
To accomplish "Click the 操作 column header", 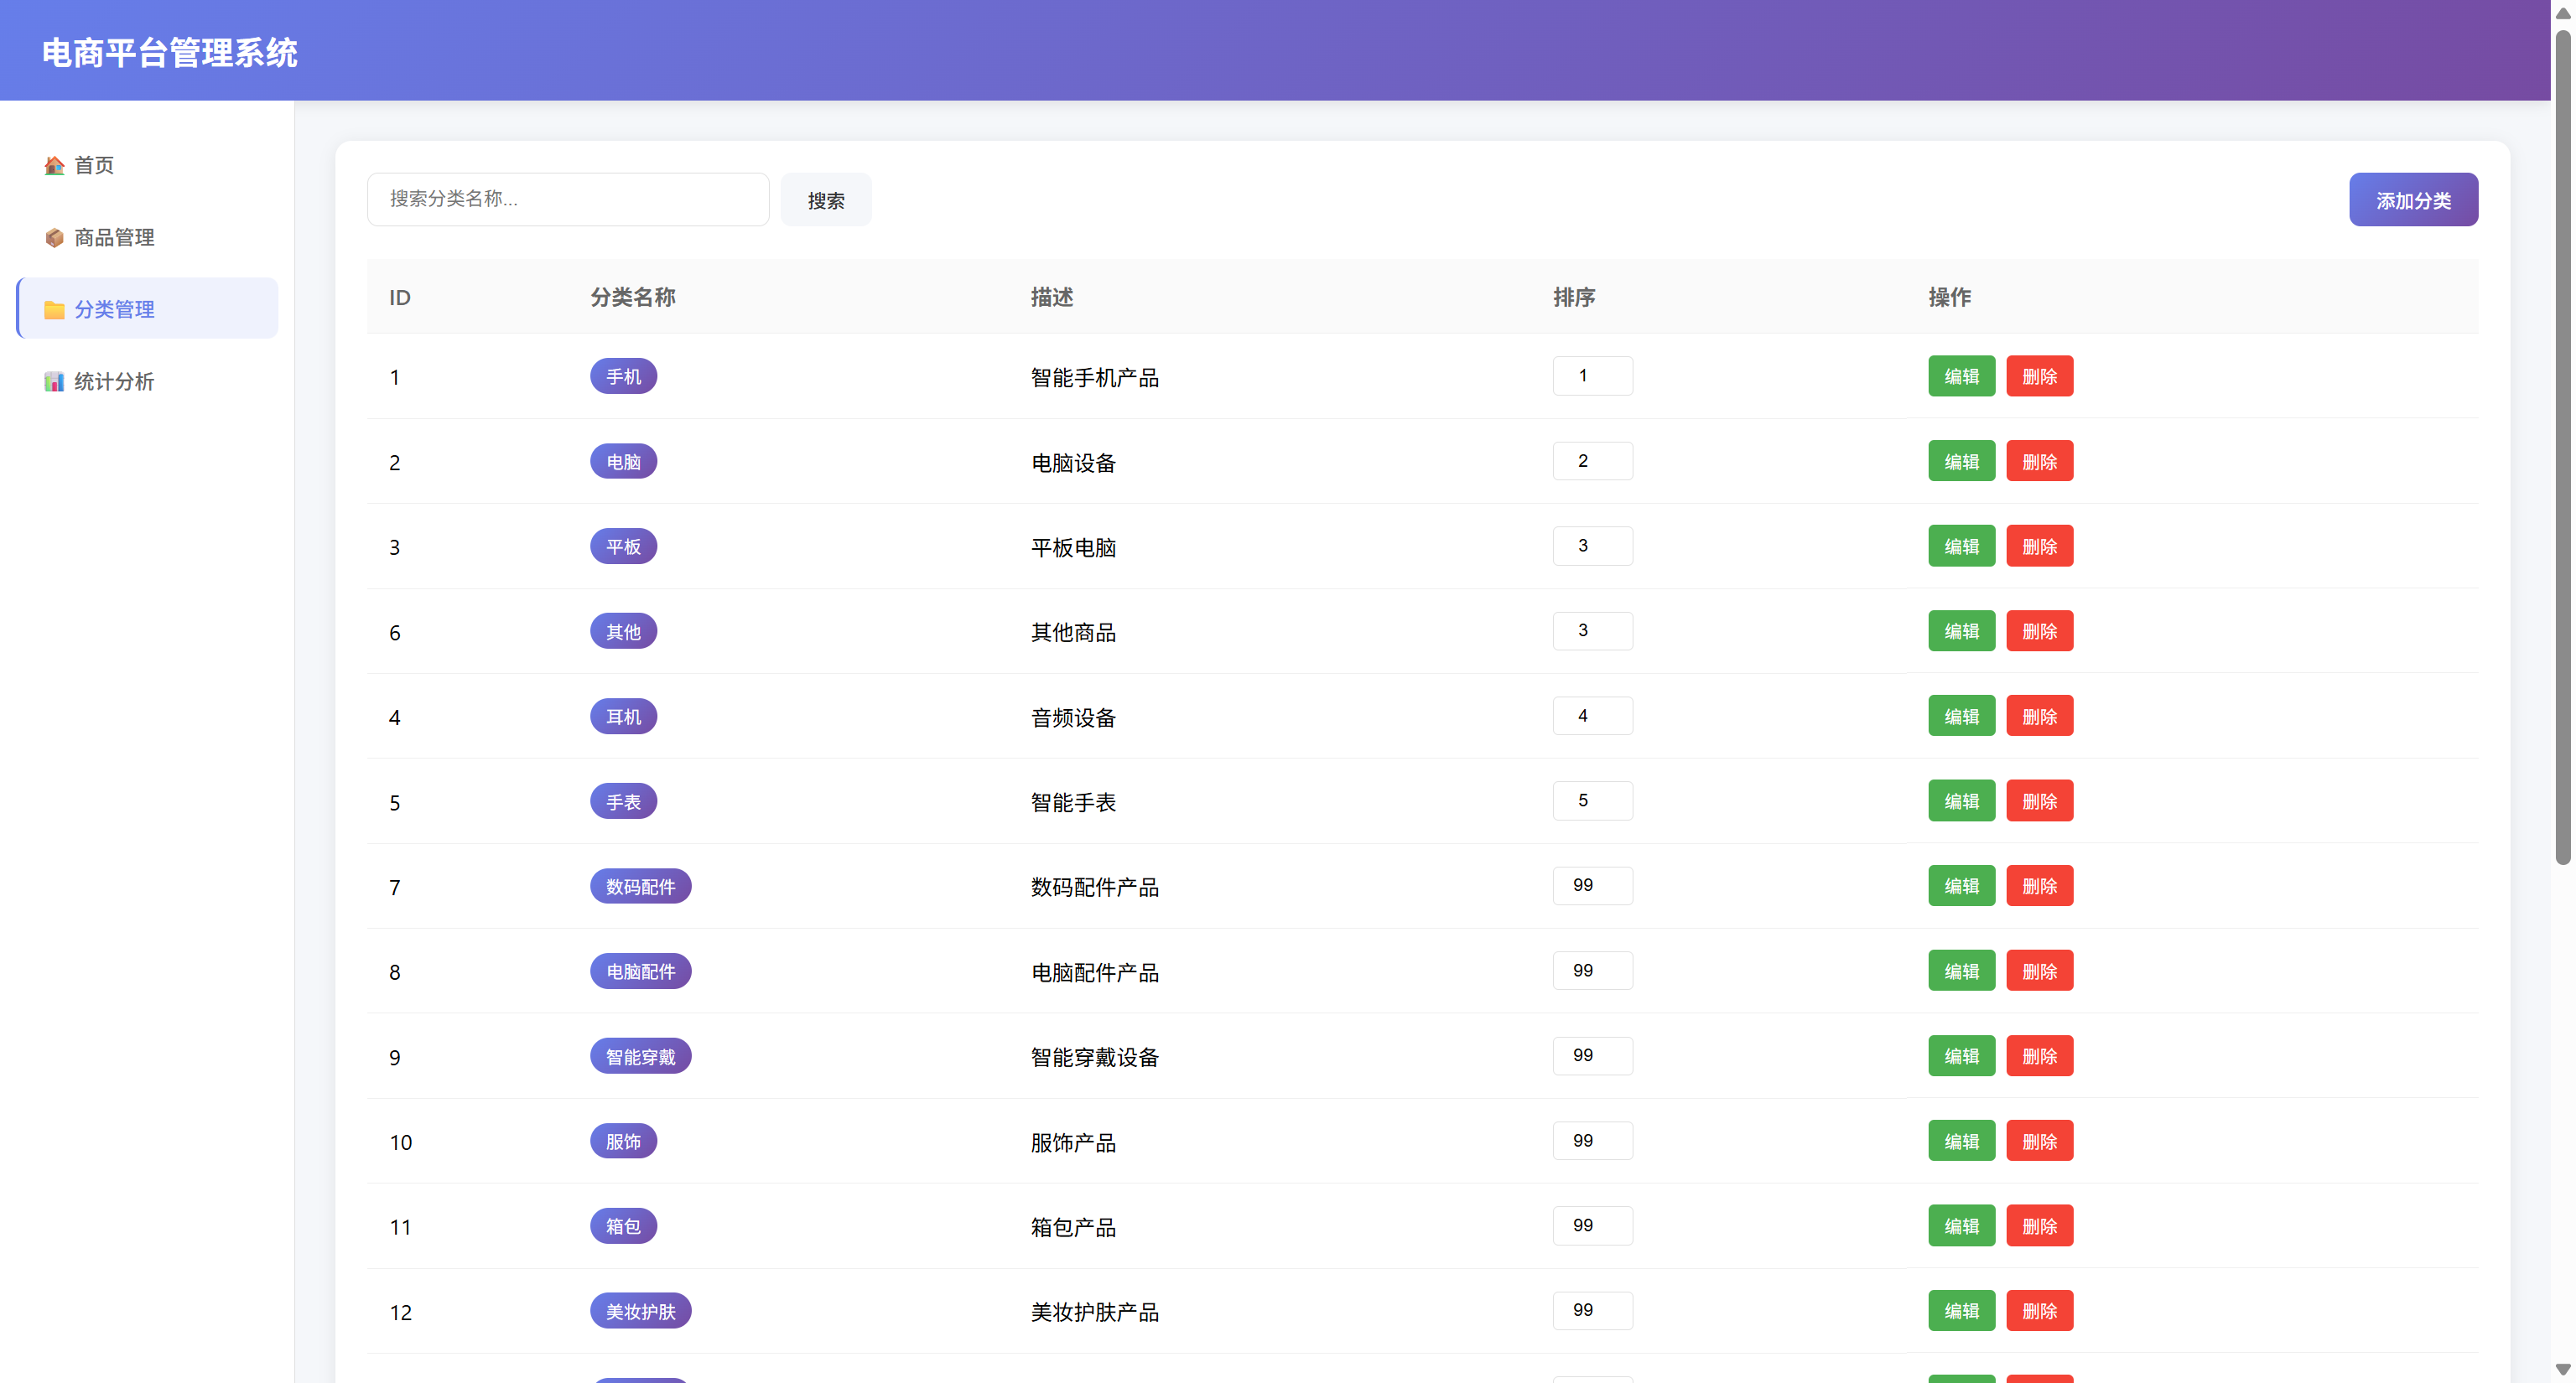I will (1949, 297).
